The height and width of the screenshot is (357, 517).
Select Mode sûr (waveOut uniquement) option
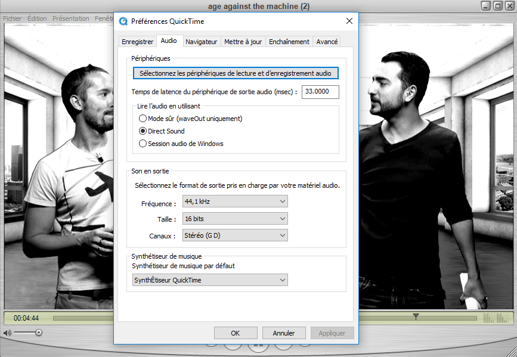pyautogui.click(x=143, y=119)
